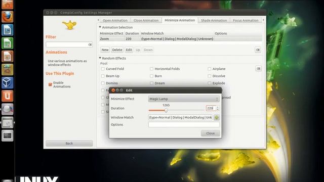324x182 pixels.
Task: Click inside the Filter search field
Action: pyautogui.click(x=67, y=44)
